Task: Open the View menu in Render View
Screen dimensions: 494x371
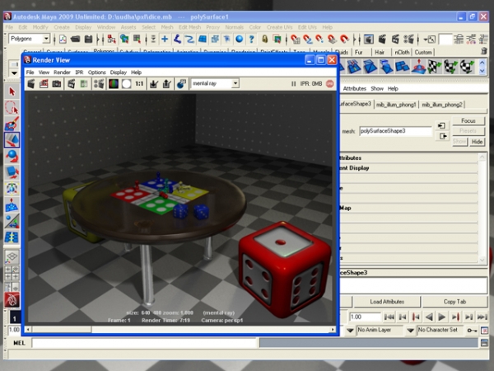Action: tap(44, 73)
